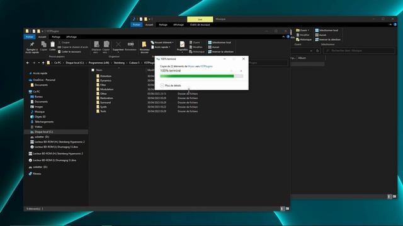403x226 pixels.
Task: Open Fichier tab in VSTPlugins window
Action: [30, 37]
